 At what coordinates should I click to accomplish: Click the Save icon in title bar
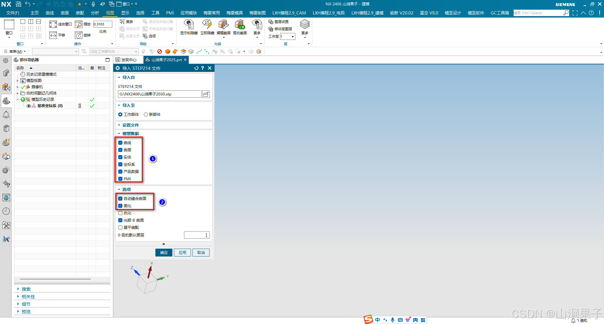pyautogui.click(x=19, y=4)
